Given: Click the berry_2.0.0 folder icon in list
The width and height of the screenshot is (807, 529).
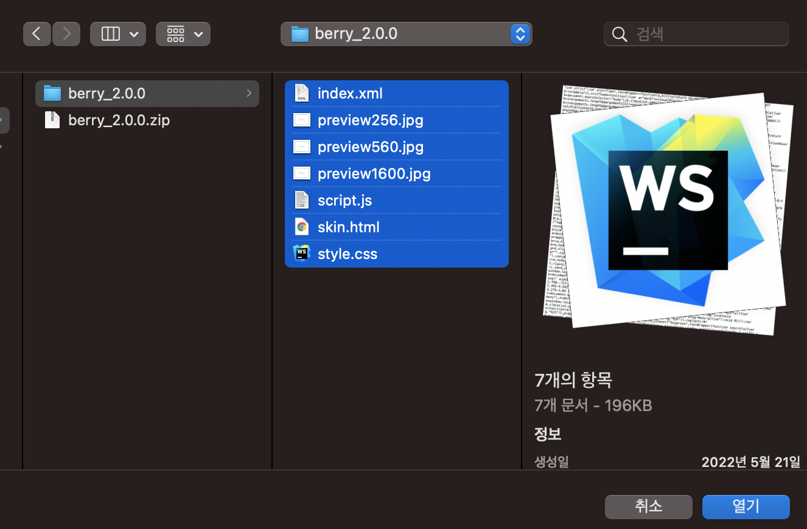Looking at the screenshot, I should click(53, 94).
